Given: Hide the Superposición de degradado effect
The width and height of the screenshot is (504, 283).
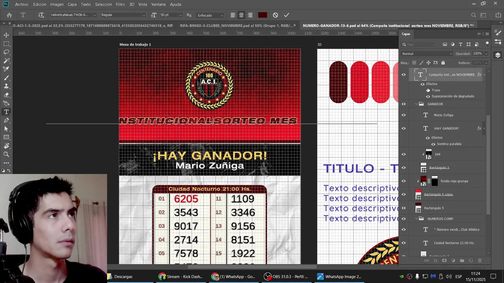Looking at the screenshot, I should point(428,96).
